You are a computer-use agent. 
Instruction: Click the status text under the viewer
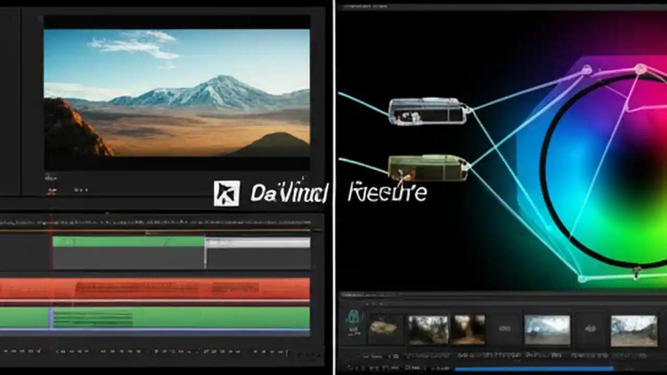51,178
